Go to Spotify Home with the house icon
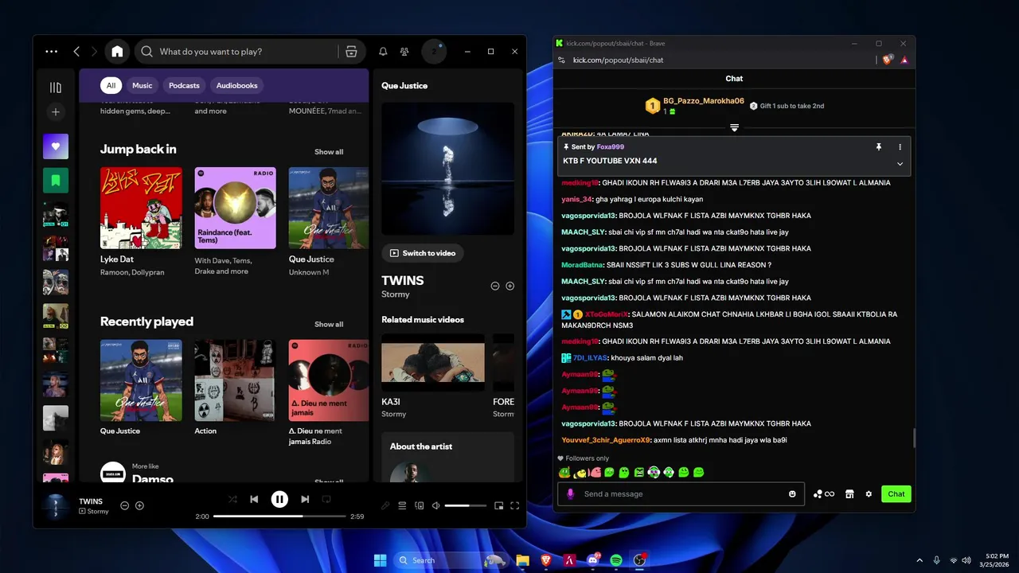1019x573 pixels. [x=117, y=52]
